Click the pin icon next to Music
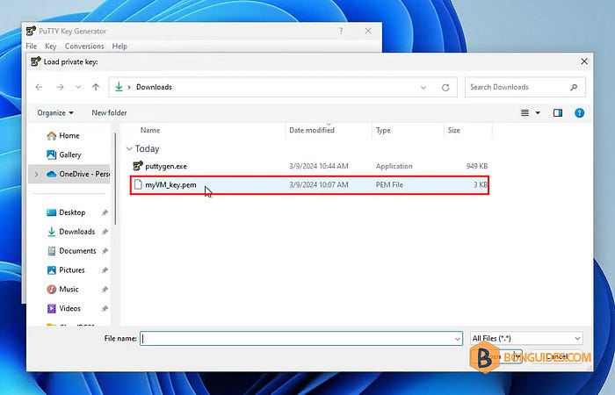The image size is (615, 395). click(105, 290)
